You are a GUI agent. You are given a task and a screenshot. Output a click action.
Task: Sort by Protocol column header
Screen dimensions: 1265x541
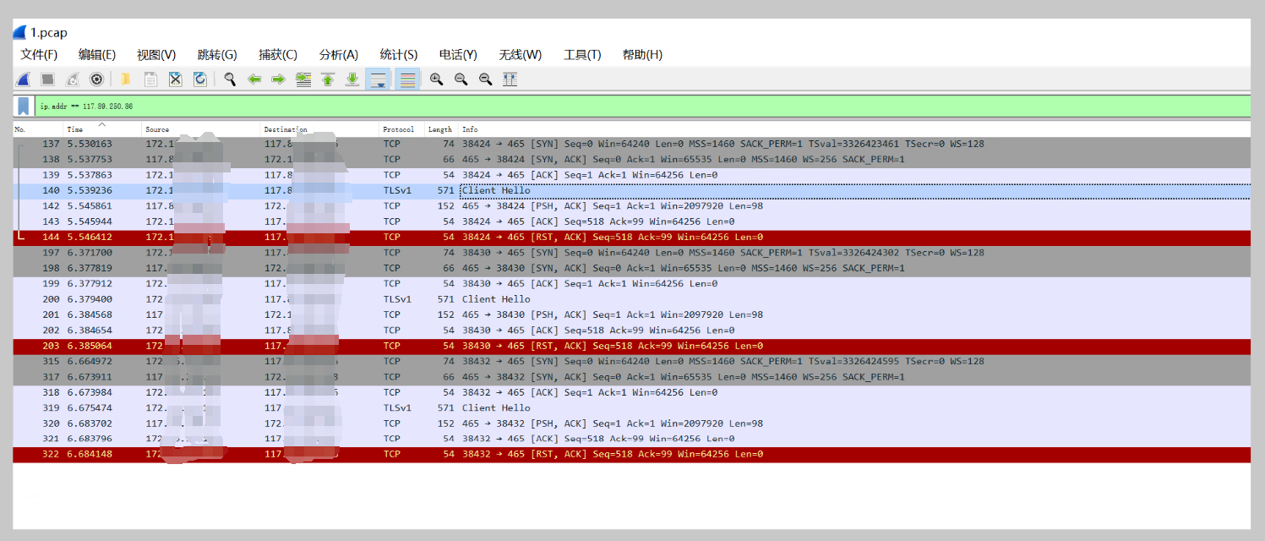399,129
